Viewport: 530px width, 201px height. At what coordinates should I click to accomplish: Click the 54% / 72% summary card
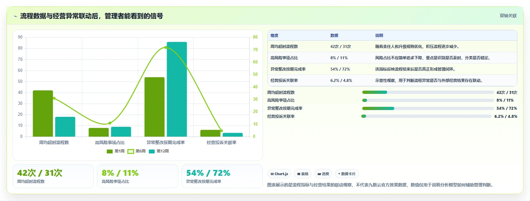[x=222, y=176]
